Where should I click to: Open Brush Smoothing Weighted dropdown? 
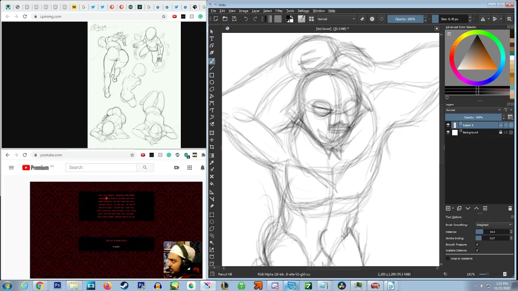tap(494, 225)
